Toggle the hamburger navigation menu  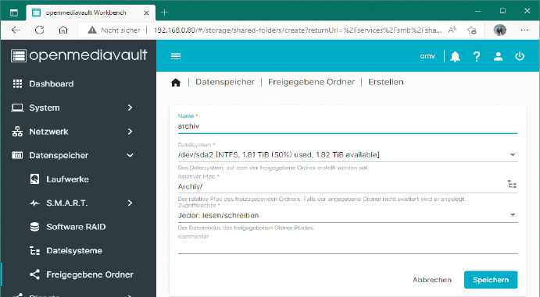[x=176, y=56]
